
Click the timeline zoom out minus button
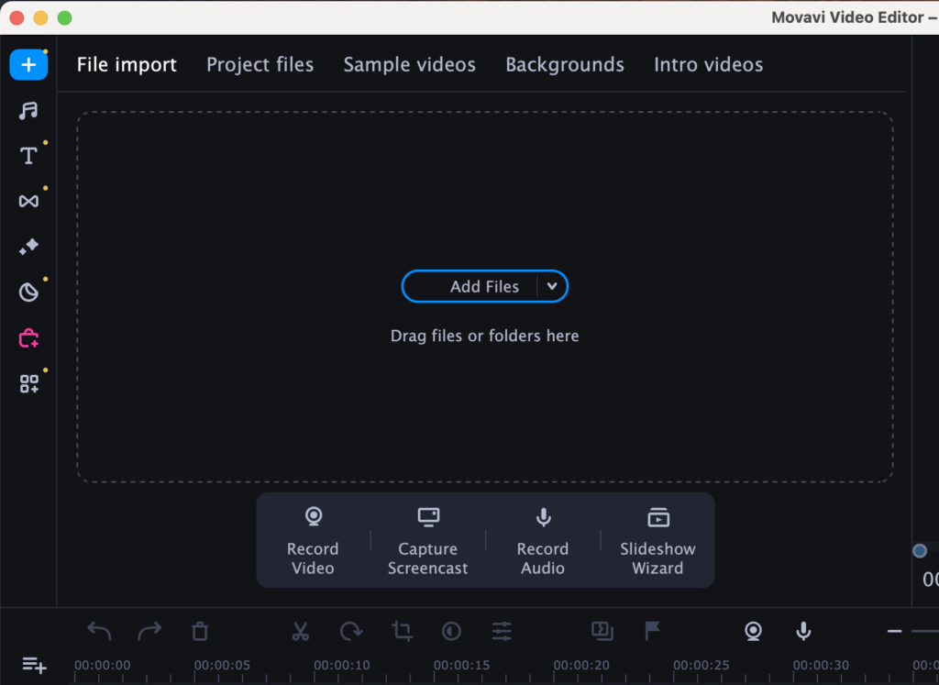(x=894, y=631)
